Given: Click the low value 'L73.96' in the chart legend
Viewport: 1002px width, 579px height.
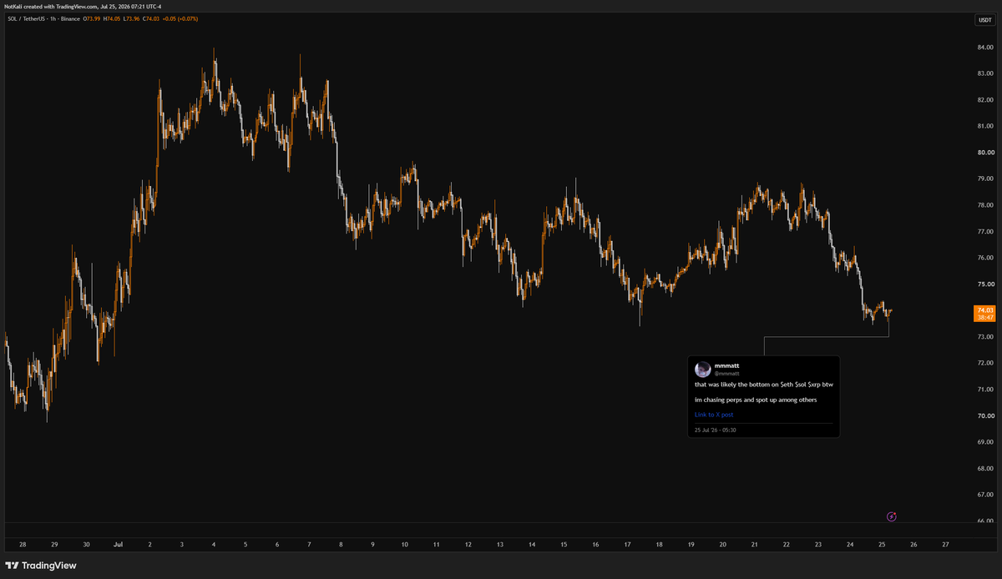Looking at the screenshot, I should 131,18.
